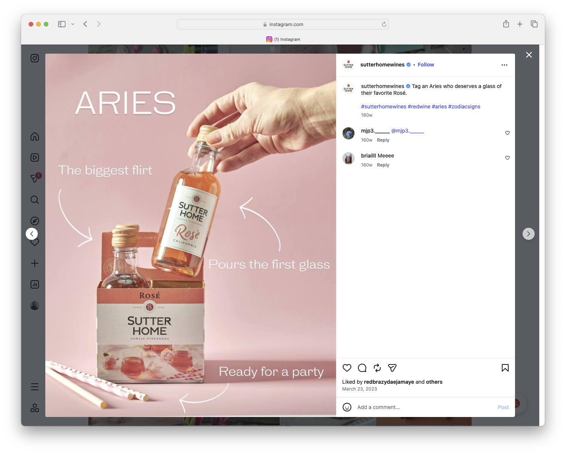Image resolution: width=566 pixels, height=454 pixels.
Task: Switch to the Instagram browser tab
Action: [x=283, y=39]
